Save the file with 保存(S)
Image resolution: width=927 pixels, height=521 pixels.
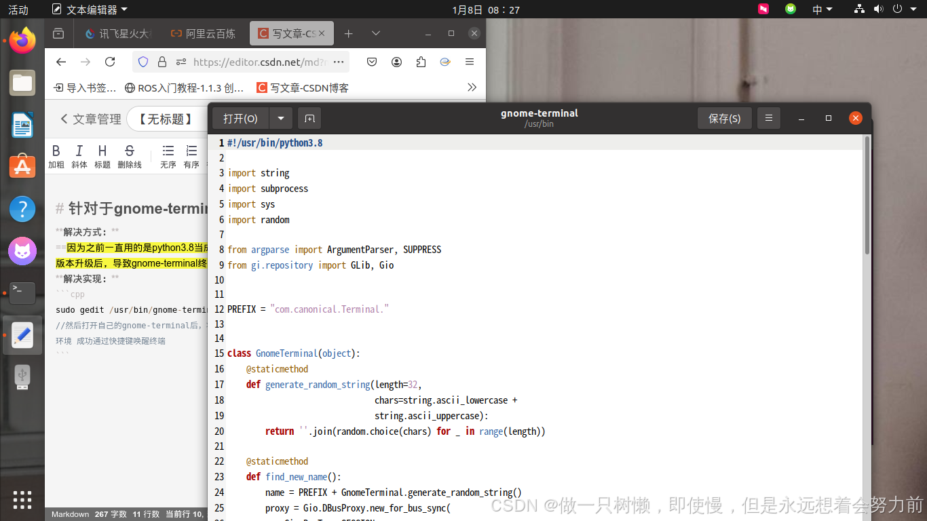(725, 117)
